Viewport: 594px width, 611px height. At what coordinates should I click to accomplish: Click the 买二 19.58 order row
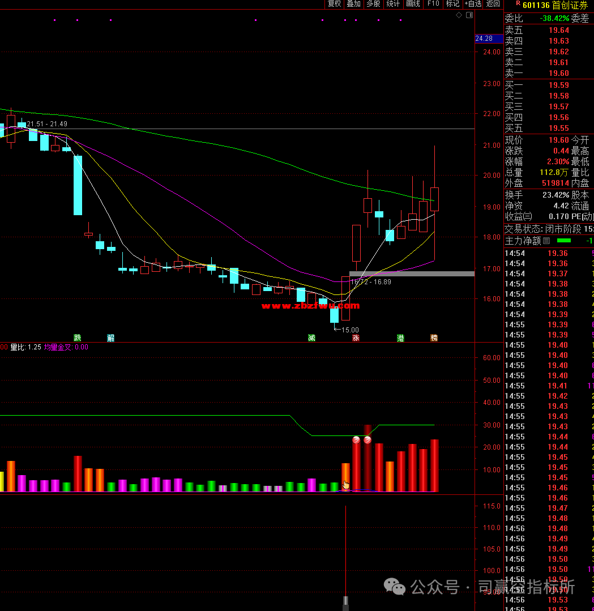(x=549, y=96)
